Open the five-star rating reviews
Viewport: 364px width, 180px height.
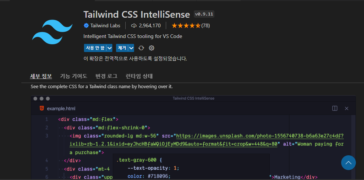(186, 25)
